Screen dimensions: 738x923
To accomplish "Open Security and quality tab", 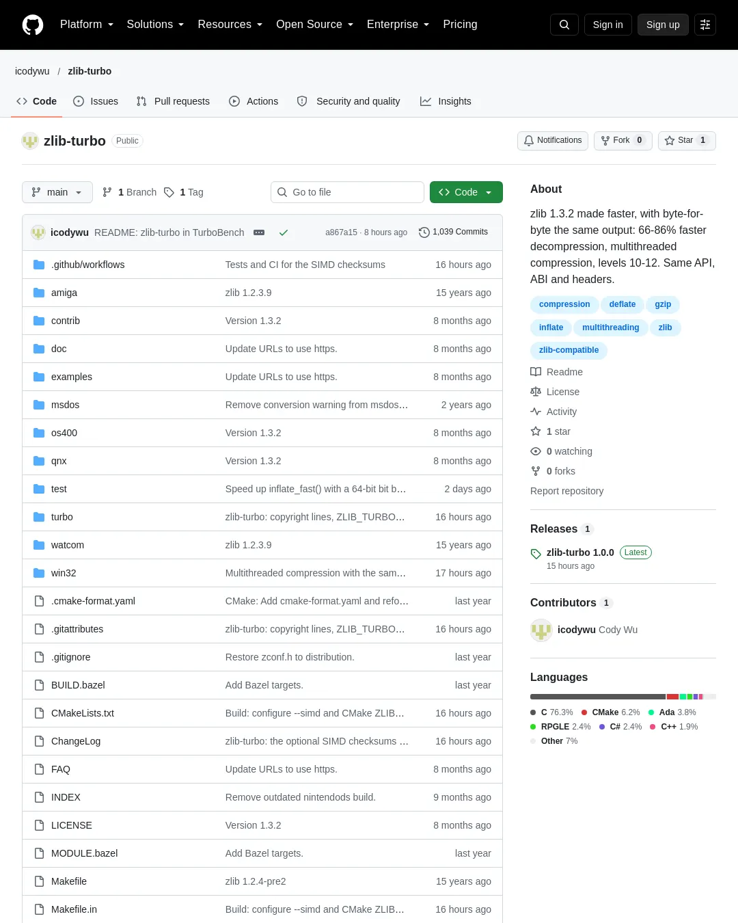I will coord(348,101).
